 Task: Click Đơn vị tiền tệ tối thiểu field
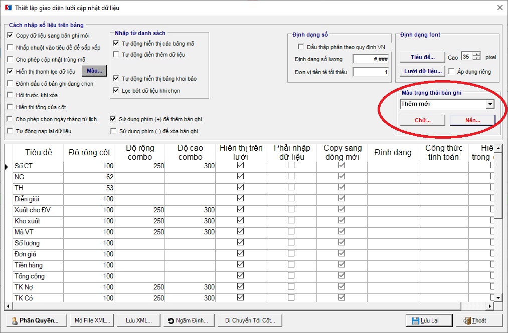[371, 72]
